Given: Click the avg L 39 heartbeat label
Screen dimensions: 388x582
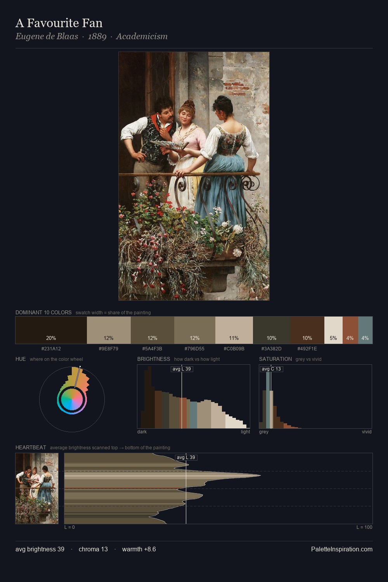Looking at the screenshot, I should (x=186, y=457).
